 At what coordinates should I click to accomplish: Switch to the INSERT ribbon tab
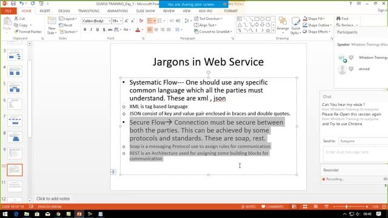[x=45, y=11]
